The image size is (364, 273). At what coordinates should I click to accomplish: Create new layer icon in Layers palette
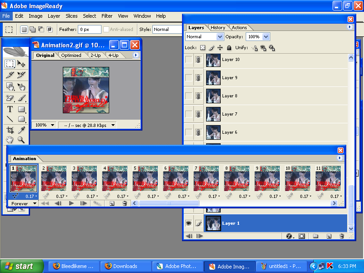click(x=329, y=236)
